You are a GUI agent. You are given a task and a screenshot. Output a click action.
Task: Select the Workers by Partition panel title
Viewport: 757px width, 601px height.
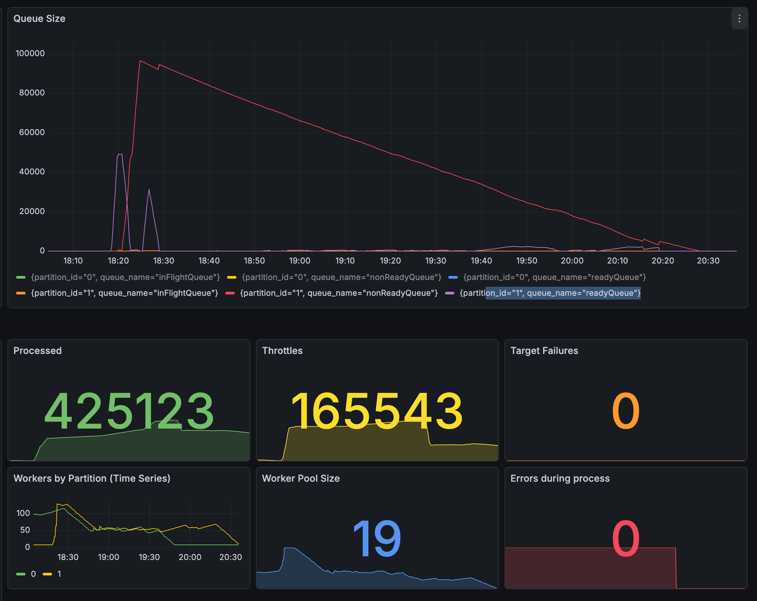[92, 478]
